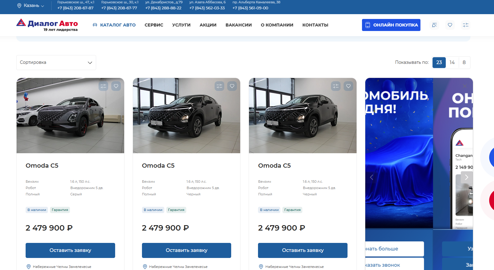Click the red floating widget at right edge
The height and width of the screenshot is (270, 494).
(x=491, y=200)
